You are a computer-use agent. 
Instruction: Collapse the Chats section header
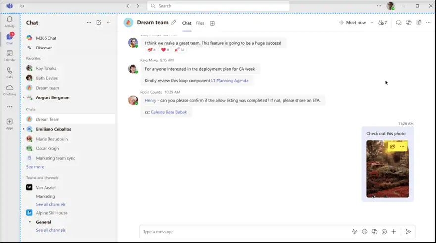pyautogui.click(x=31, y=109)
